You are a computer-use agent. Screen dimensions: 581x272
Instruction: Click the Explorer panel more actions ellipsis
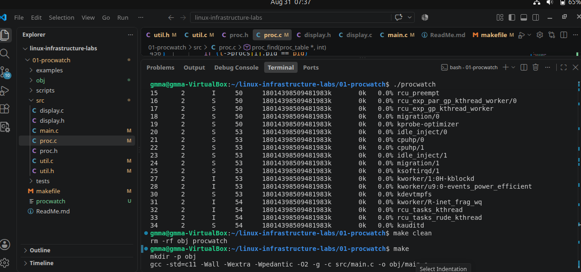click(130, 35)
